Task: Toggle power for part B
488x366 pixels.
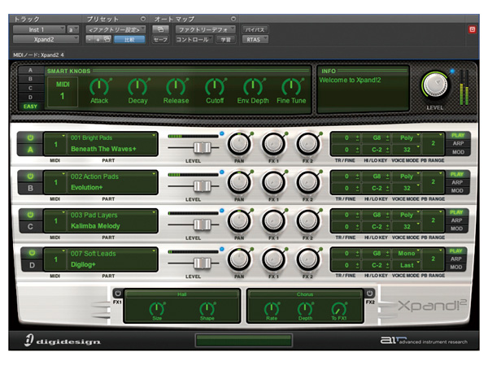Action: pyautogui.click(x=30, y=176)
